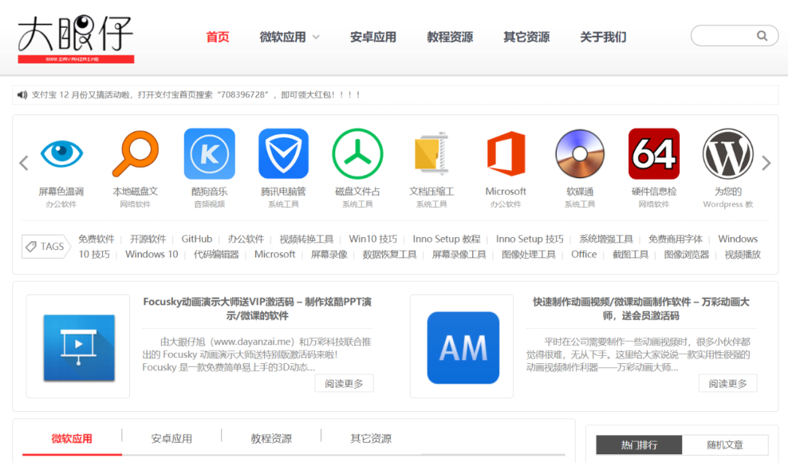788x463 pixels.
Task: Expand the 微软应用 dropdown menu
Action: tap(290, 36)
